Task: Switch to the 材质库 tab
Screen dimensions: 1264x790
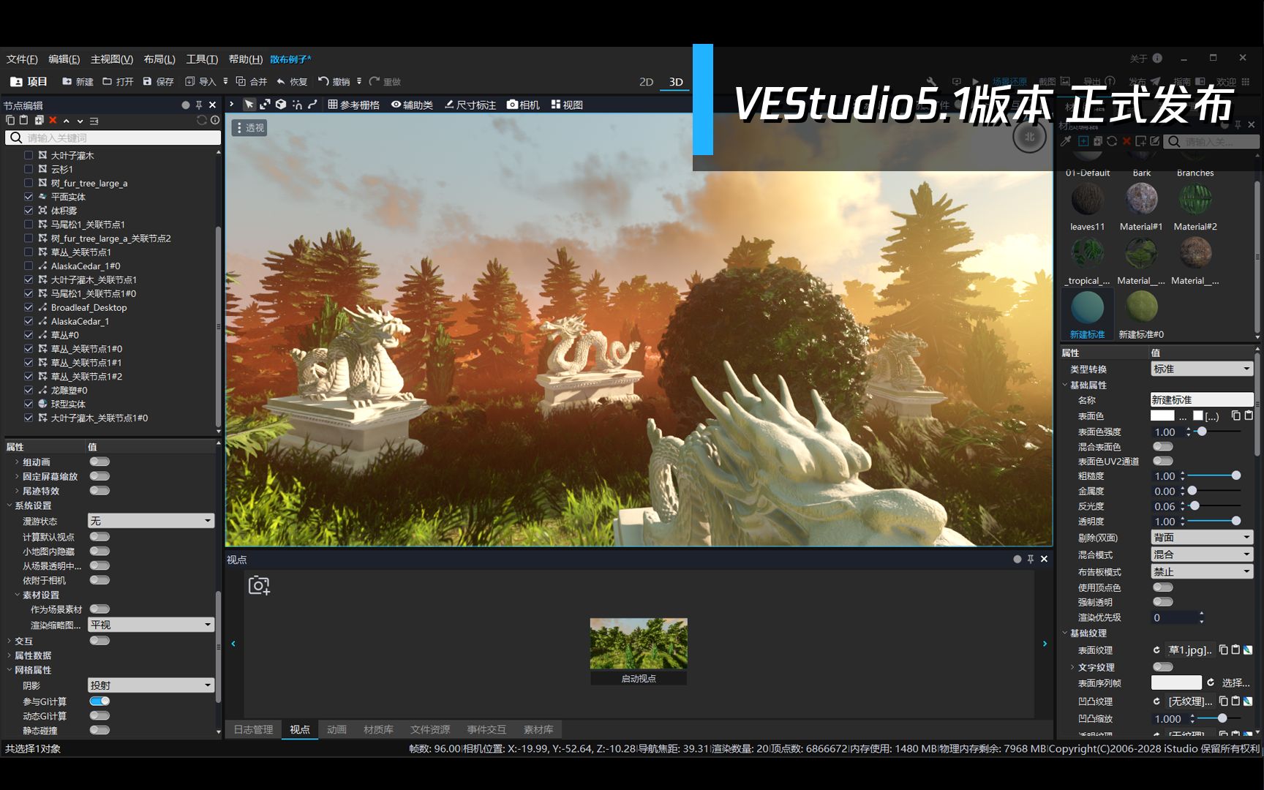Action: (x=378, y=729)
